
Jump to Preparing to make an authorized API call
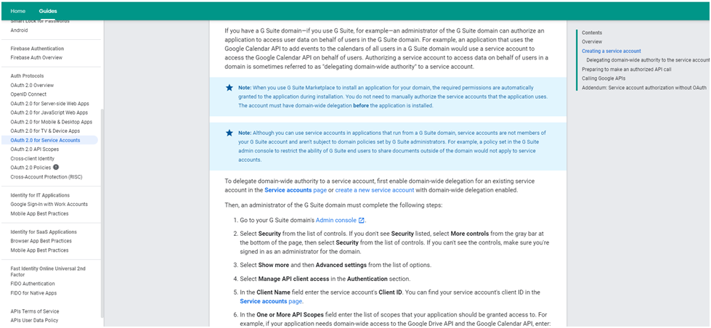click(626, 70)
